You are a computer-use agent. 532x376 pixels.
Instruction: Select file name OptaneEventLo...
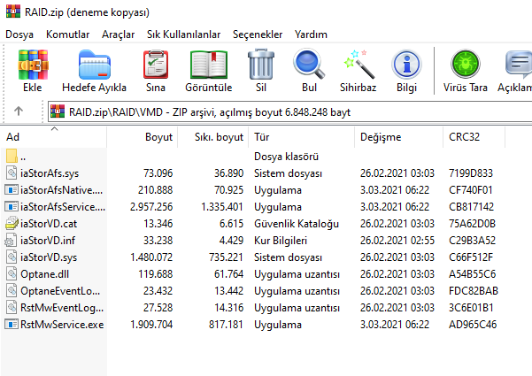[60, 291]
